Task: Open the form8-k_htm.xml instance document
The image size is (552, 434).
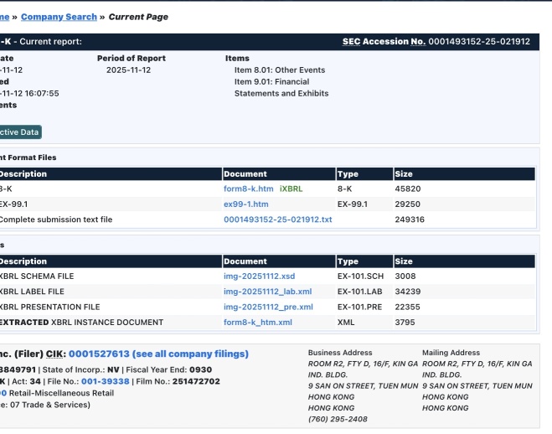Action: (x=257, y=322)
